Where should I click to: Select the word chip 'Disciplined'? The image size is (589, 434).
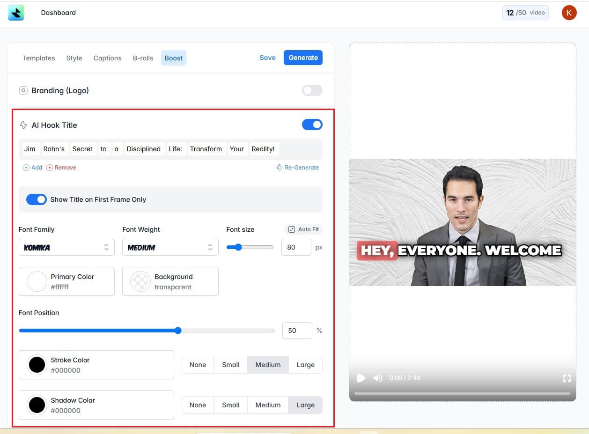[x=144, y=149]
